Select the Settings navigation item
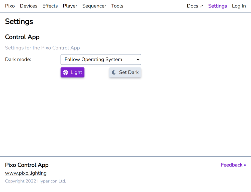 (x=217, y=6)
